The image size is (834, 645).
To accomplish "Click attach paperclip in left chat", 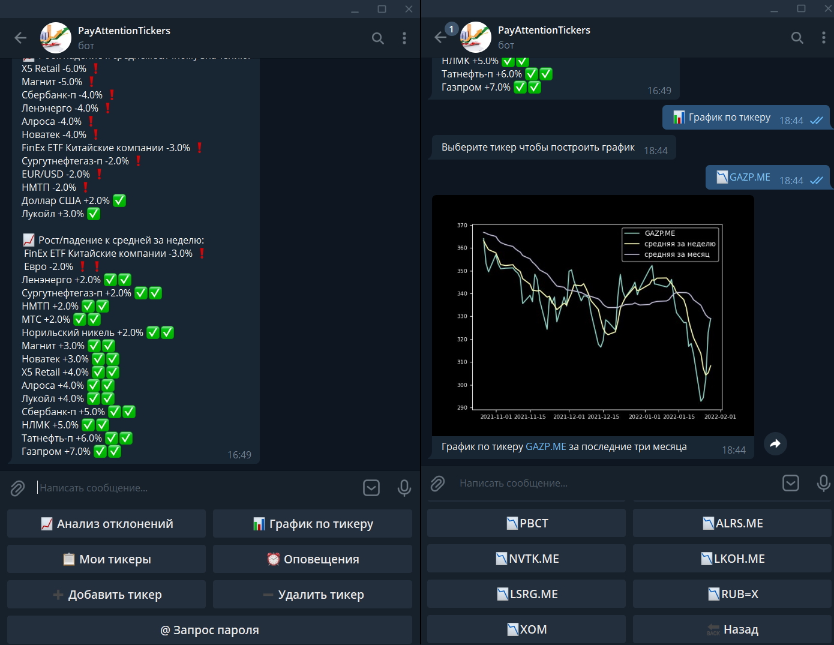I will point(17,488).
